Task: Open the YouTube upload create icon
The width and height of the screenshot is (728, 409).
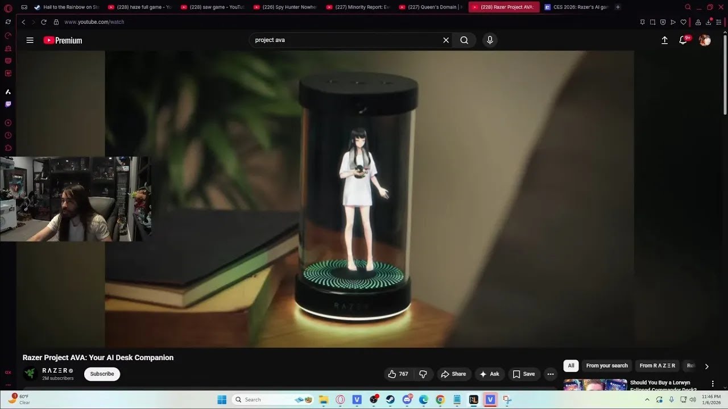Action: 664,40
